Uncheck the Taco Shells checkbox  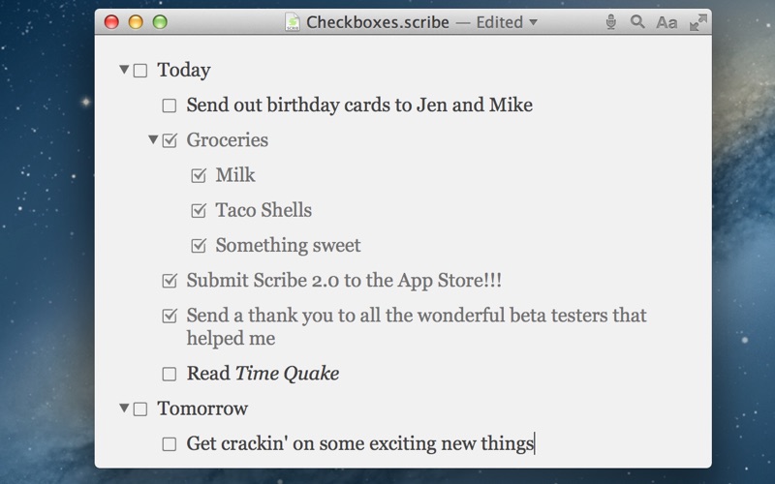tap(199, 210)
